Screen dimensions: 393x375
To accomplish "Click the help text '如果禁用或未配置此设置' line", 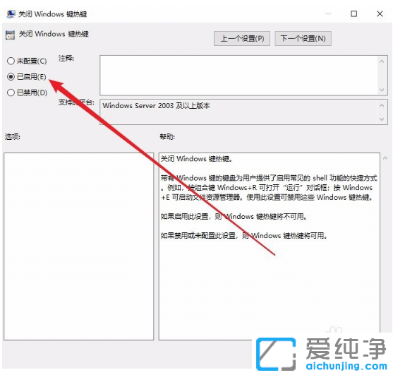I will (x=244, y=236).
